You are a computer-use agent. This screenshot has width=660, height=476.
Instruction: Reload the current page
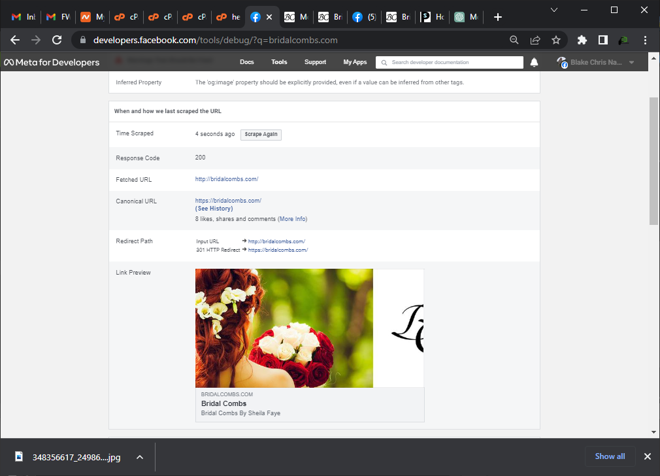[x=57, y=40]
